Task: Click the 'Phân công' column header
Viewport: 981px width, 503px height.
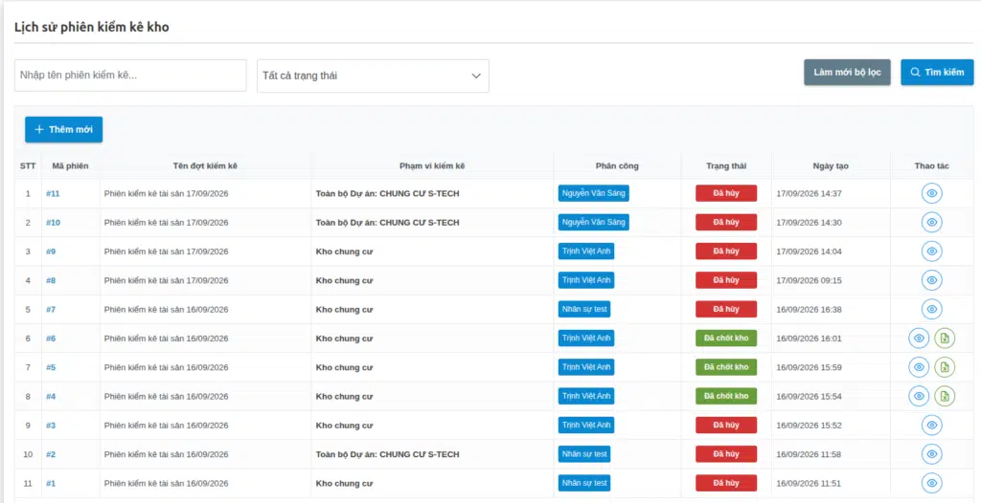Action: pos(617,165)
